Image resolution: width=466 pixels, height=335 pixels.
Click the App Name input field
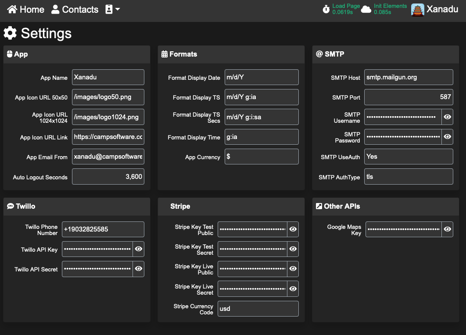pyautogui.click(x=108, y=77)
